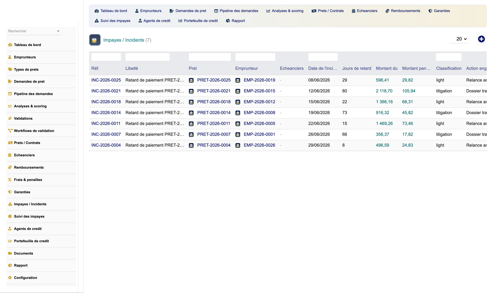The height and width of the screenshot is (305, 492).
Task: Click the loan icon beside PRET-2026-0025
Action: pos(191,80)
